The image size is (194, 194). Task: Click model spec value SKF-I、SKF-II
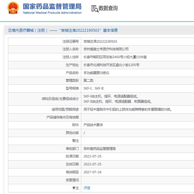click(93, 88)
